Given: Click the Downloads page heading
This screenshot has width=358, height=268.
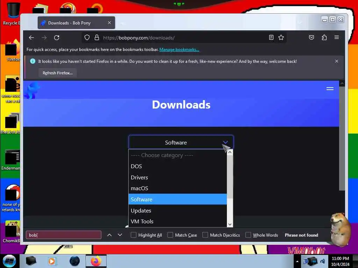Looking at the screenshot, I should click(x=181, y=105).
